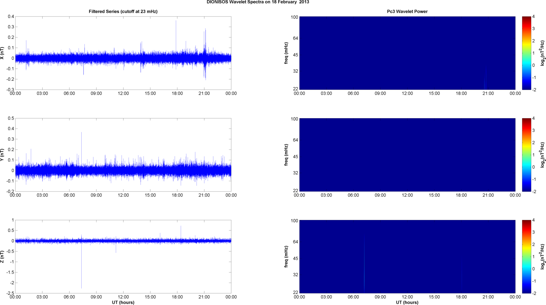Click the "-1.5" tick on the Z (nT) axis
Screen dimensions: 546x305
pyautogui.click(x=10, y=272)
